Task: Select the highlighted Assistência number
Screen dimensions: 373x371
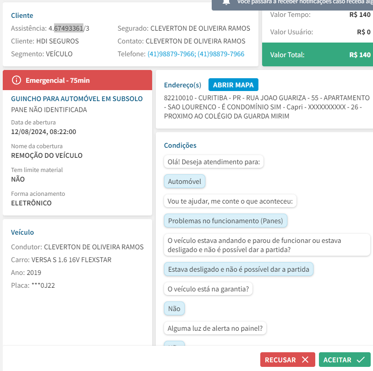Action: pos(68,28)
